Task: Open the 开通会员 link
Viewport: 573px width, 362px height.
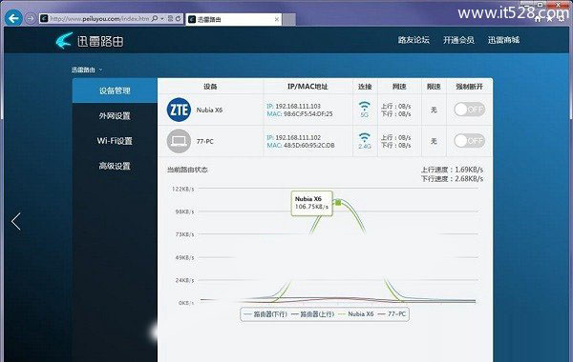Action: [x=458, y=40]
